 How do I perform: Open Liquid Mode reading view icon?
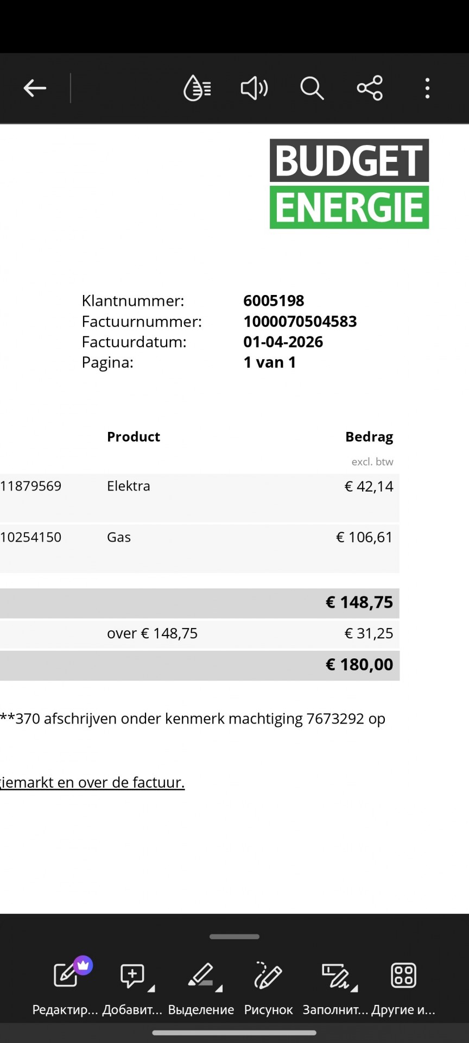(197, 88)
